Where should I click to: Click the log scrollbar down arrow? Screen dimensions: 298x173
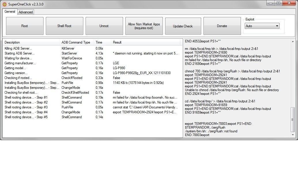293,135
